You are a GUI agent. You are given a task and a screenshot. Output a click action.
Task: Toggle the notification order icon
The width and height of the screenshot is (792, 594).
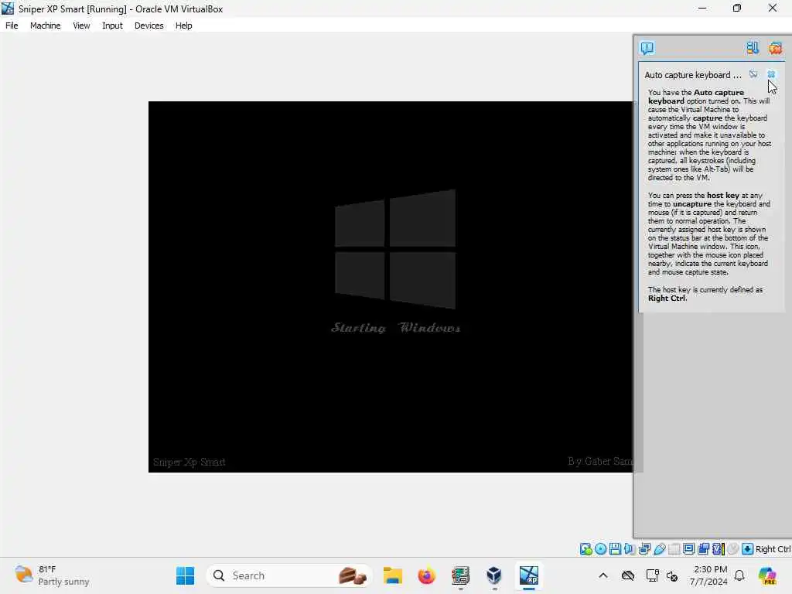tap(753, 48)
